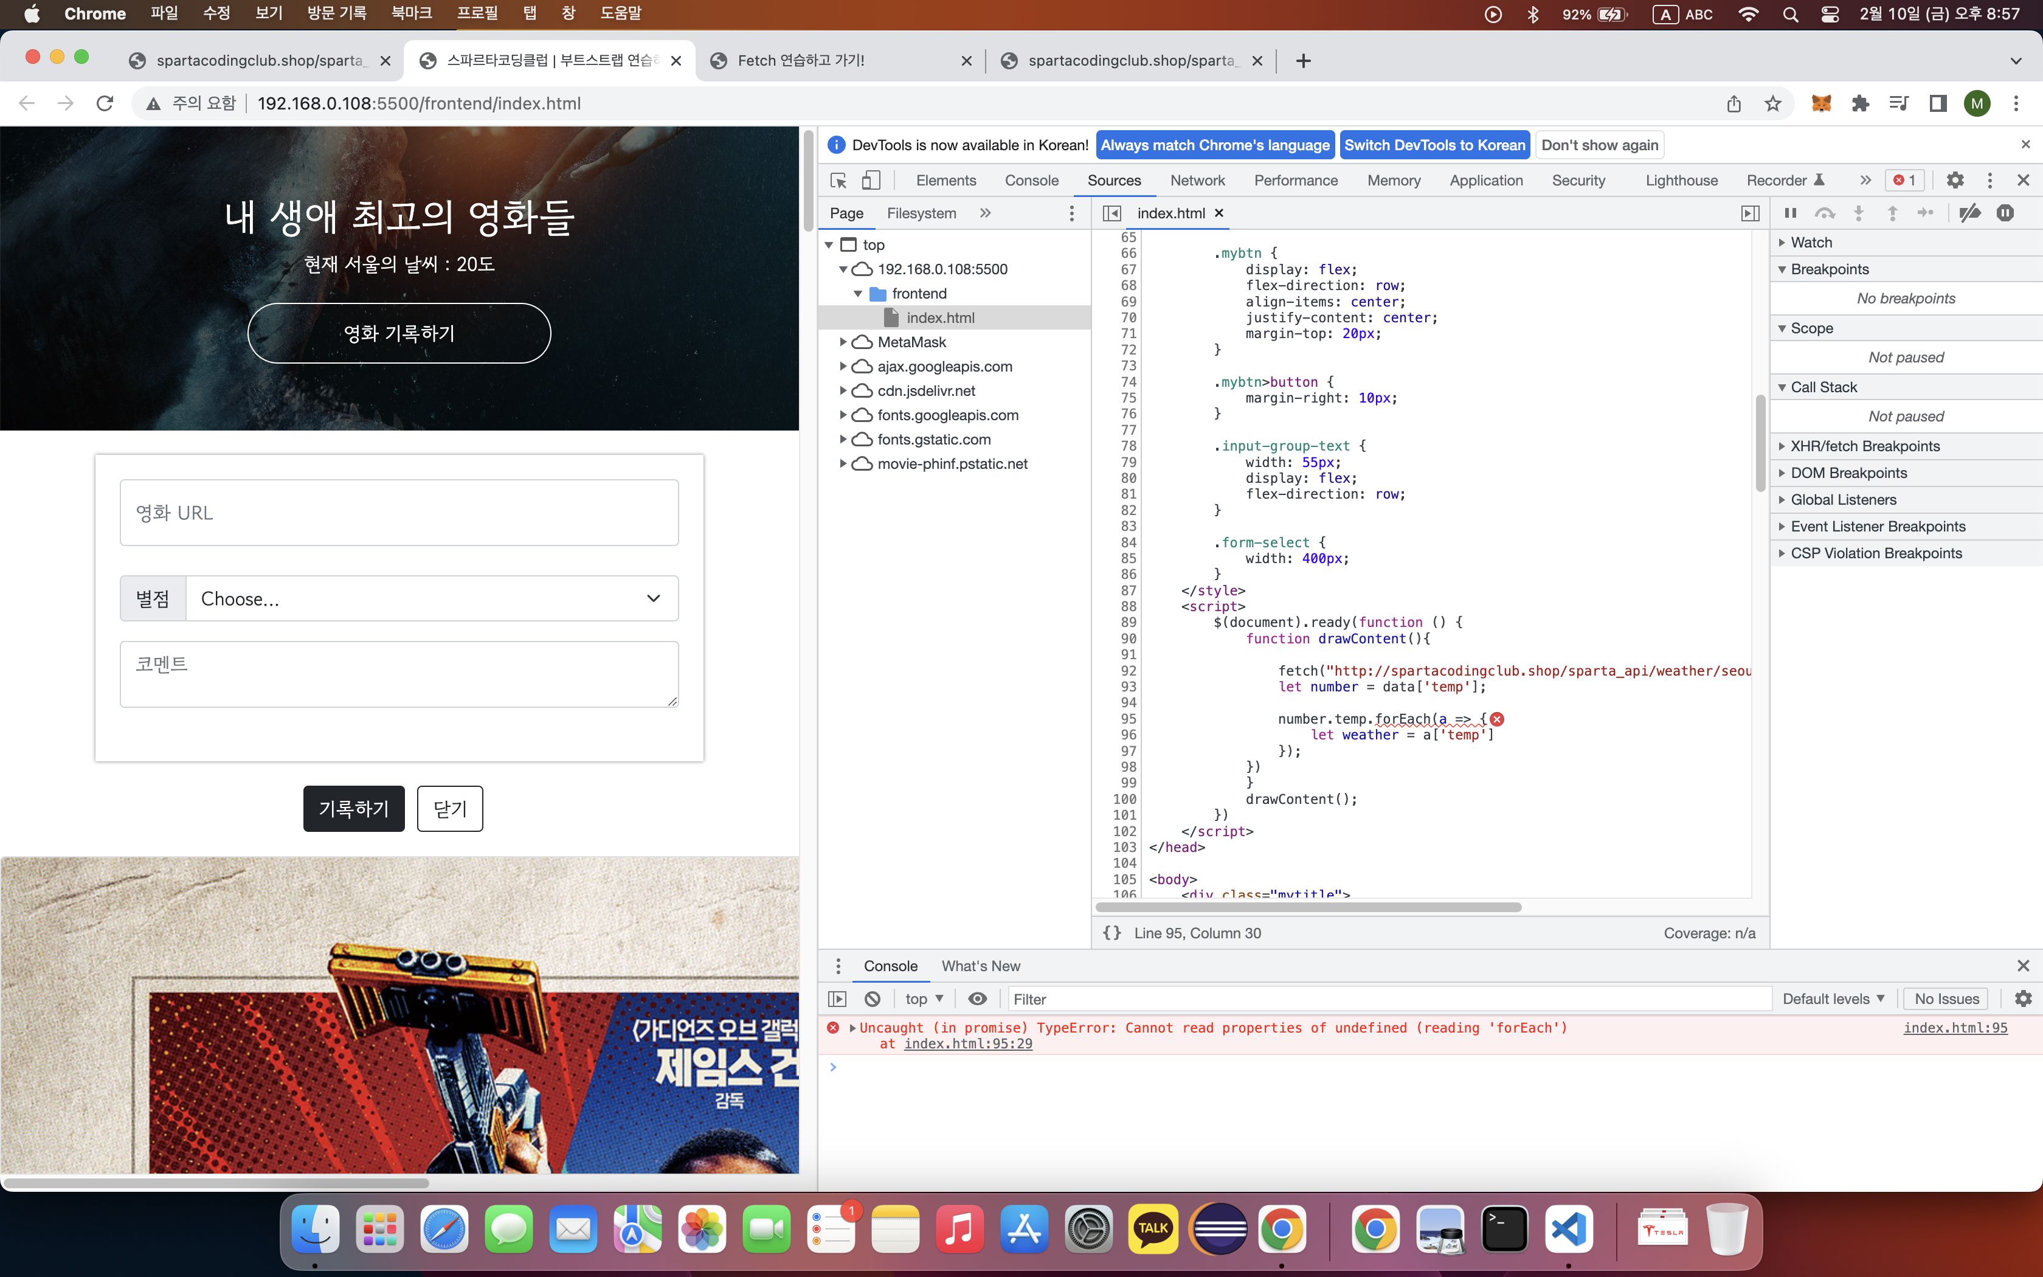
Task: Click the 영화 기록하기 button
Action: coord(399,334)
